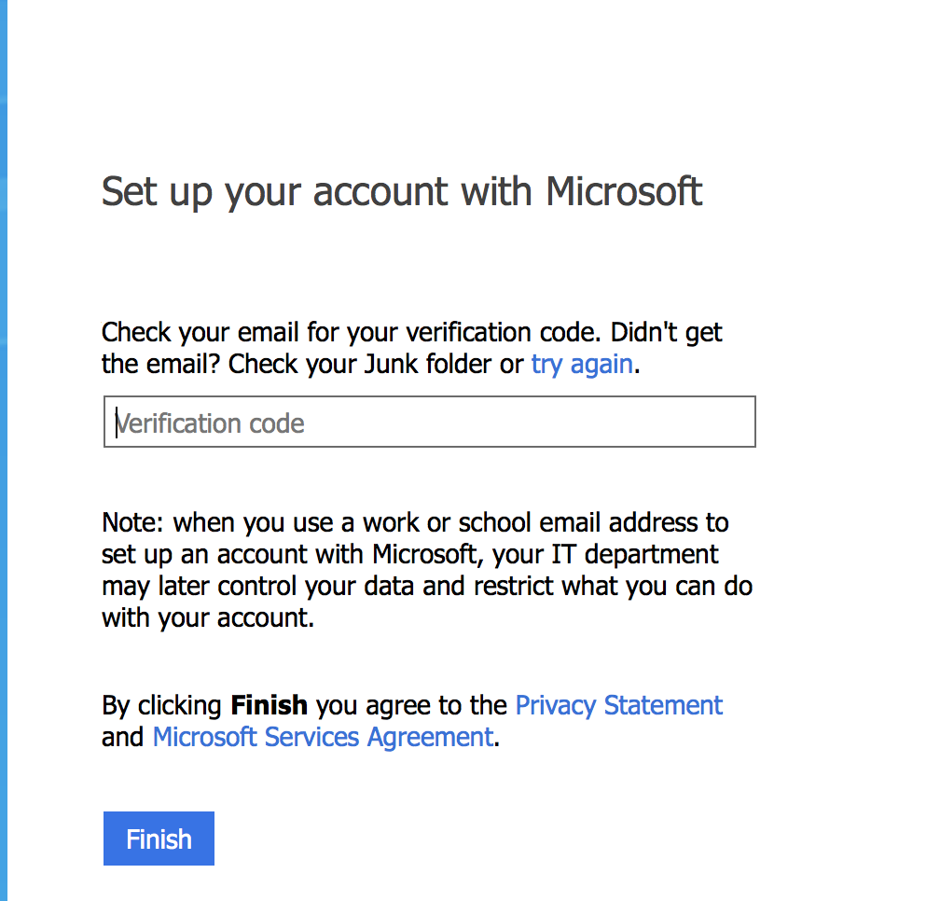Click the "Didn't get the email?" question text
Screen dimensions: 940x901
coord(411,348)
